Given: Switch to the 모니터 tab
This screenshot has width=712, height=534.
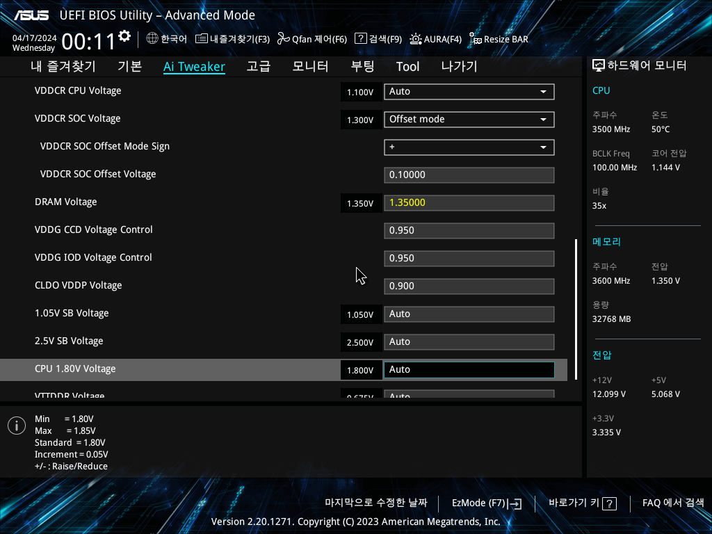Looking at the screenshot, I should point(311,67).
